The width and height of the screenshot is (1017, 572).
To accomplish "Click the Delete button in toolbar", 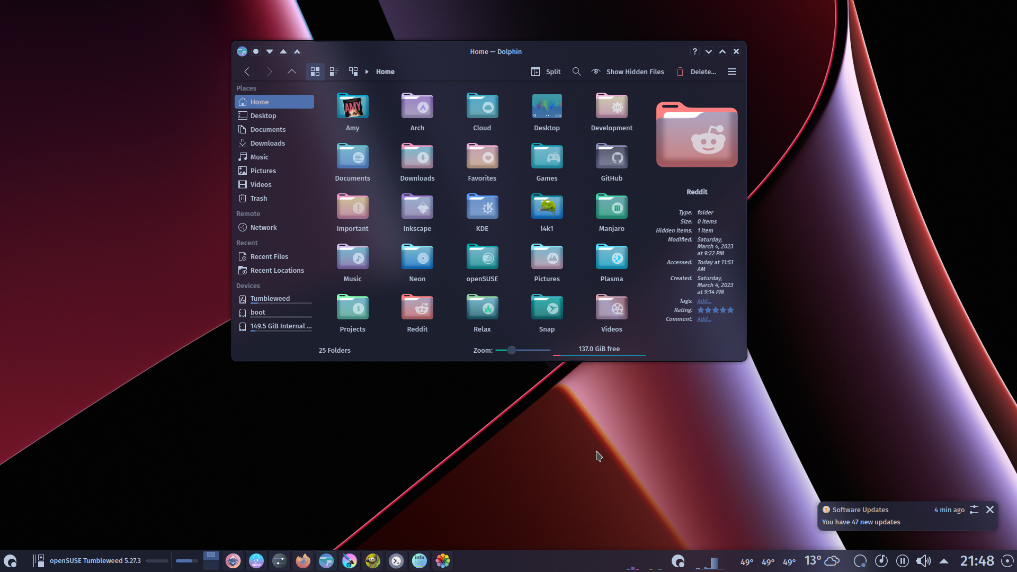I will [696, 71].
